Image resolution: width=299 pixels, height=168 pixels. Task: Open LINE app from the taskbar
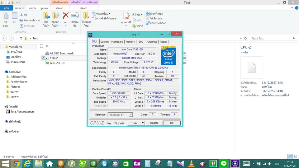tap(224, 164)
